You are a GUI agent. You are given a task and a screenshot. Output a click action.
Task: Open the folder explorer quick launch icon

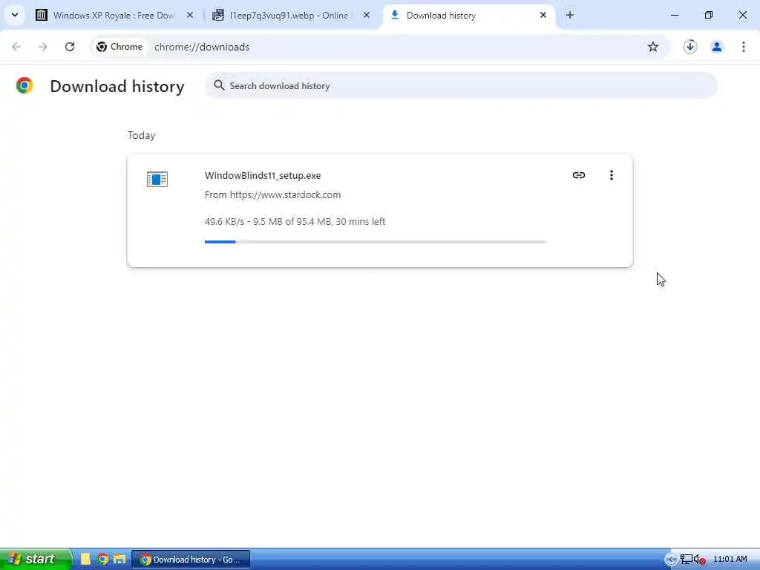point(119,560)
